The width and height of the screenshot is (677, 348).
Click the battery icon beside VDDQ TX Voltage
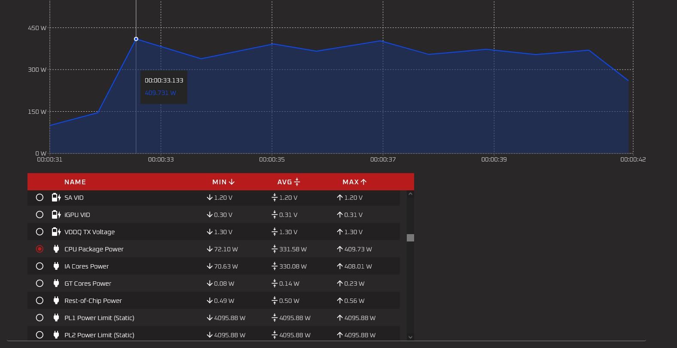coord(56,232)
